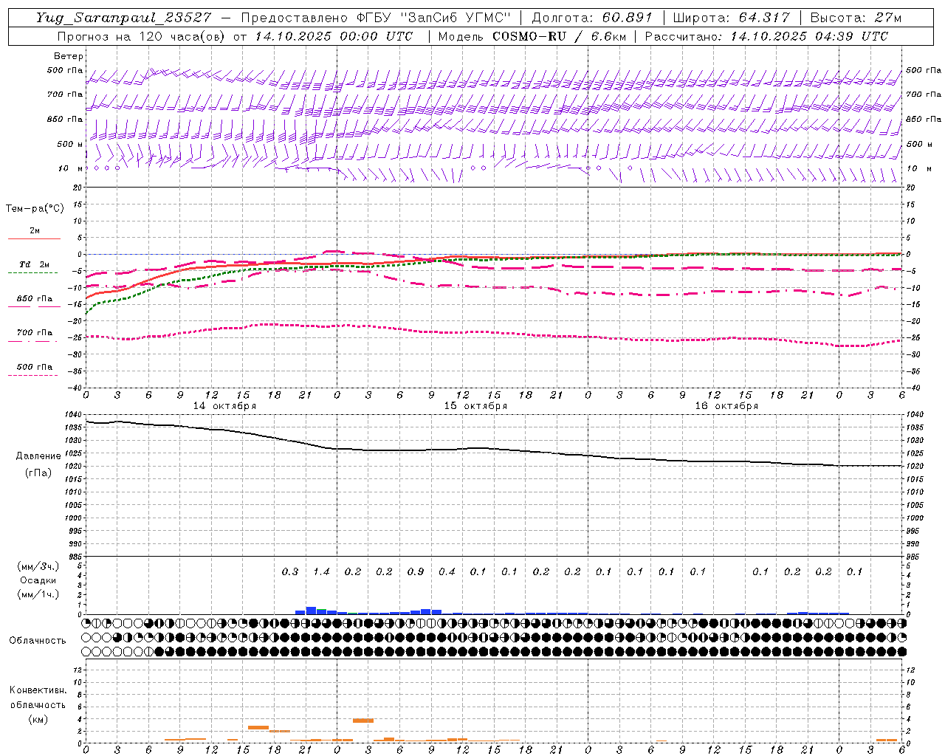Click the Осадки panel label
Viewport: 945px width, 756px height.
[38, 580]
